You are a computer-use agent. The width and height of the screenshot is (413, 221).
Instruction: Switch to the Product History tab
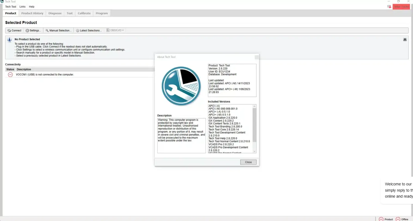pos(32,13)
